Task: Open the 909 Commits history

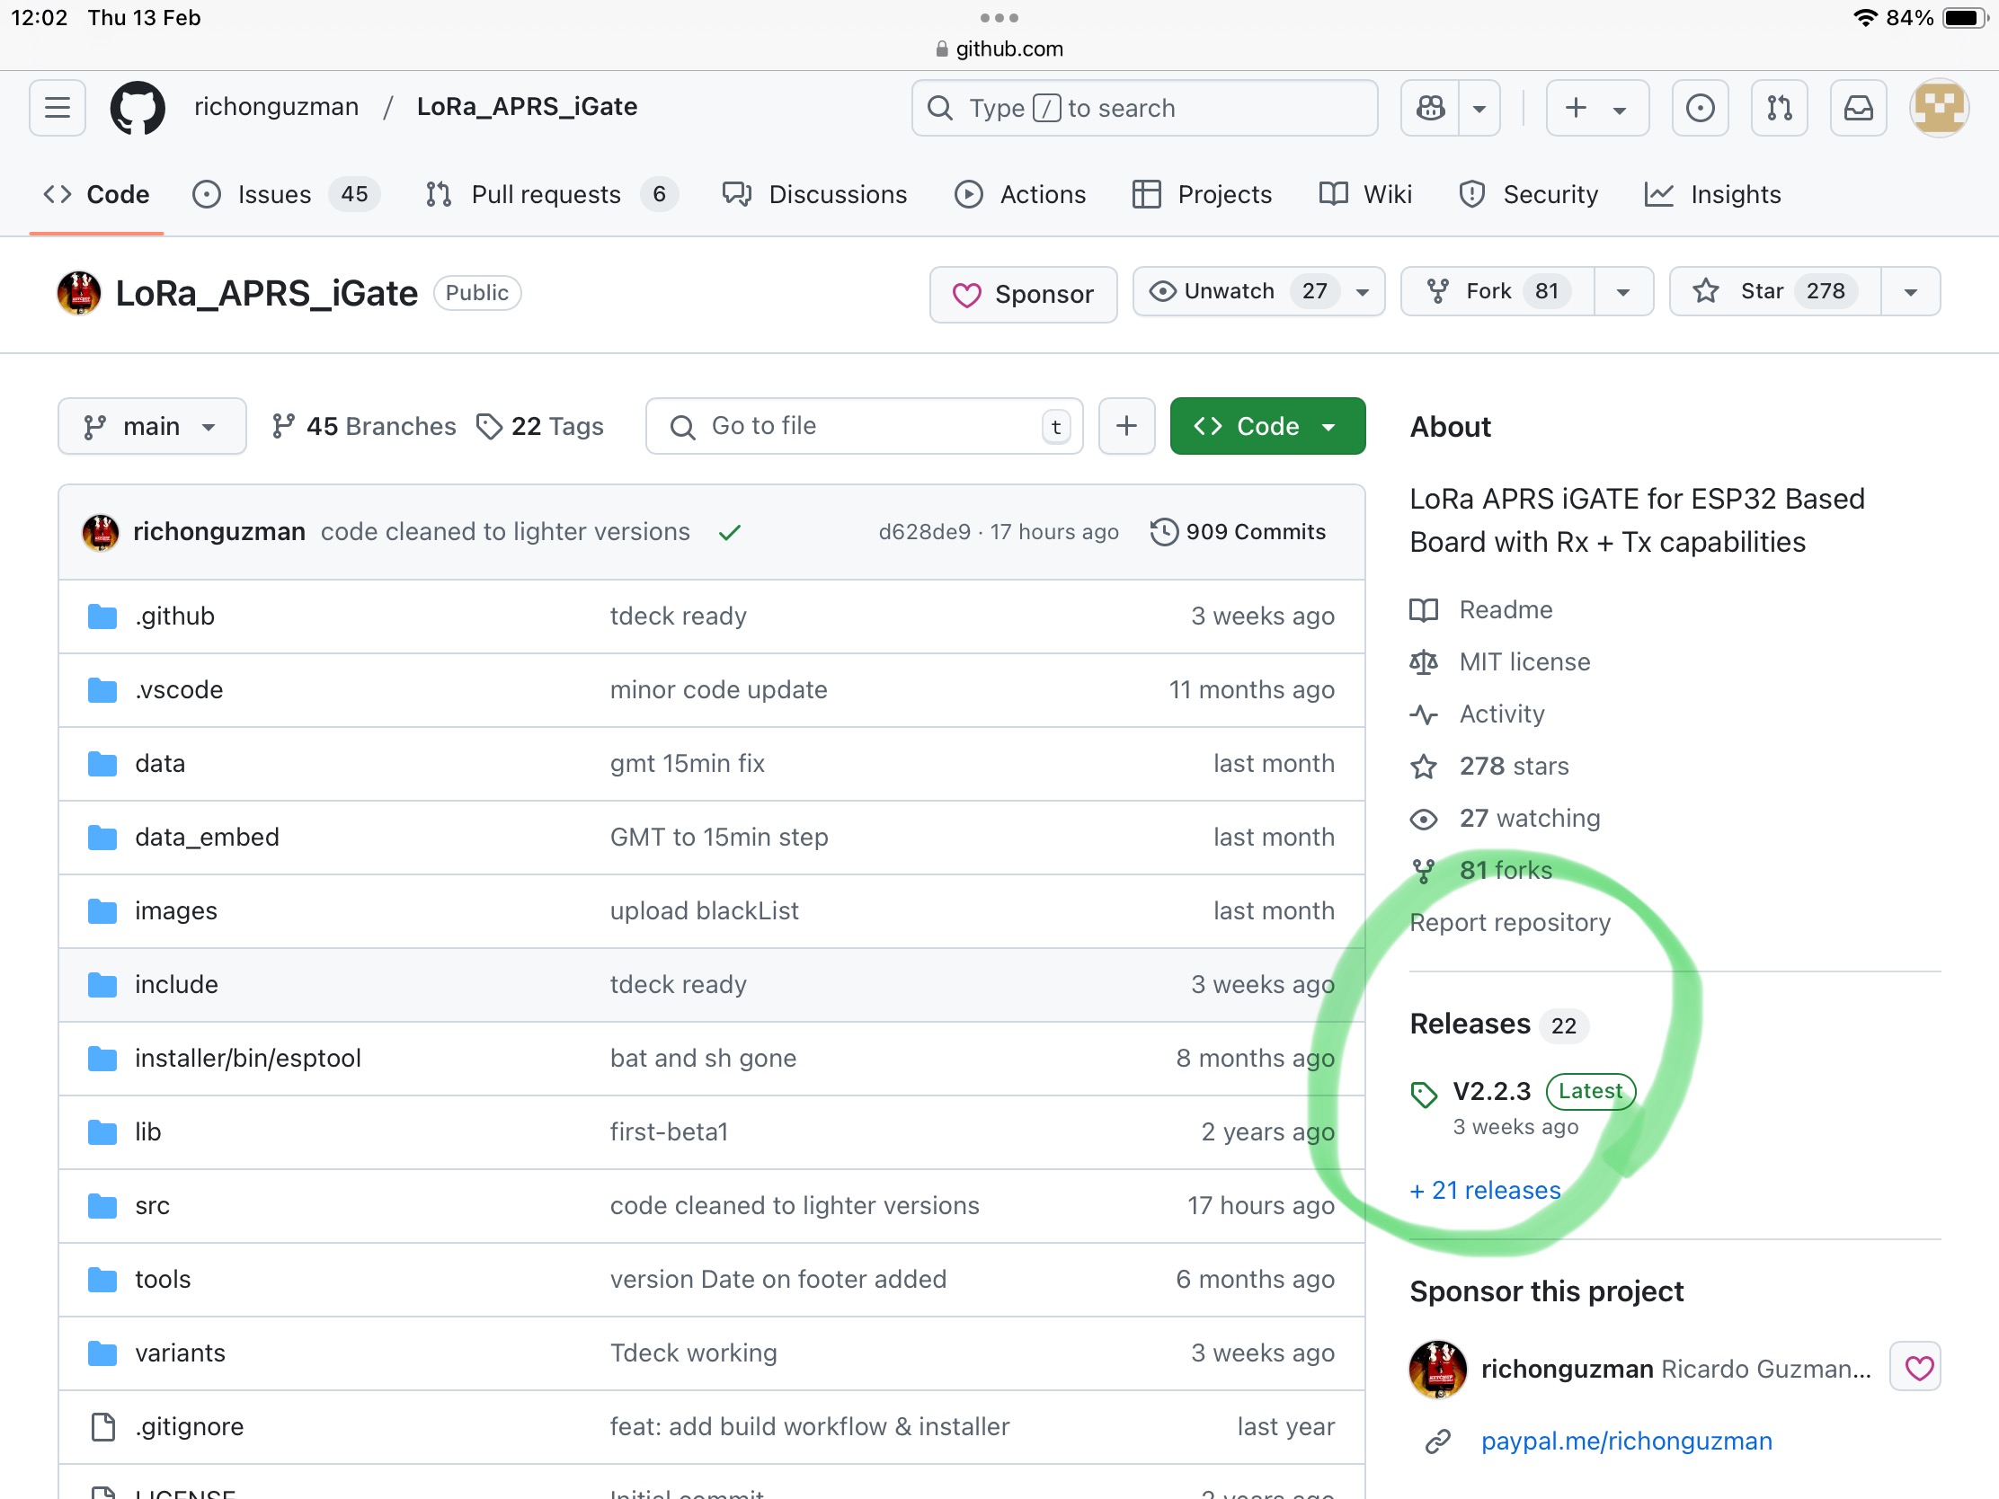Action: (x=1237, y=531)
